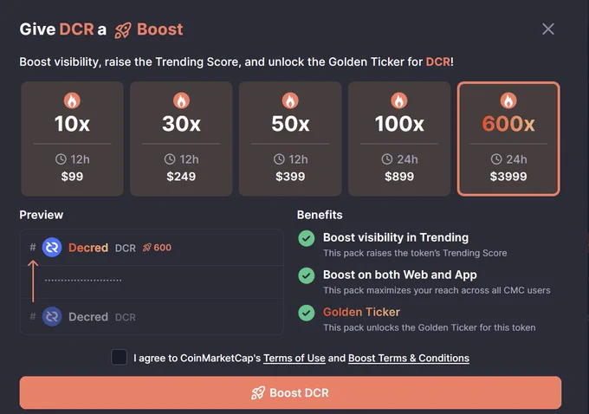
Task: Click the clock icon on the 10x card
Action: (61, 159)
